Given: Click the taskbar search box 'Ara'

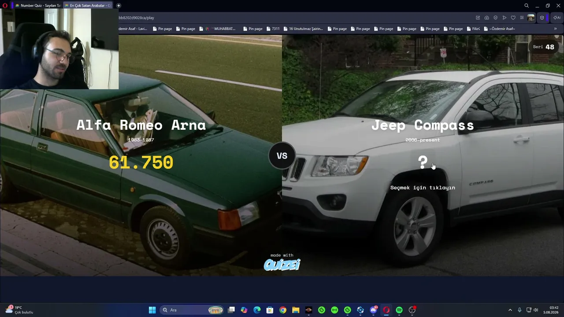Looking at the screenshot, I should 192,310.
